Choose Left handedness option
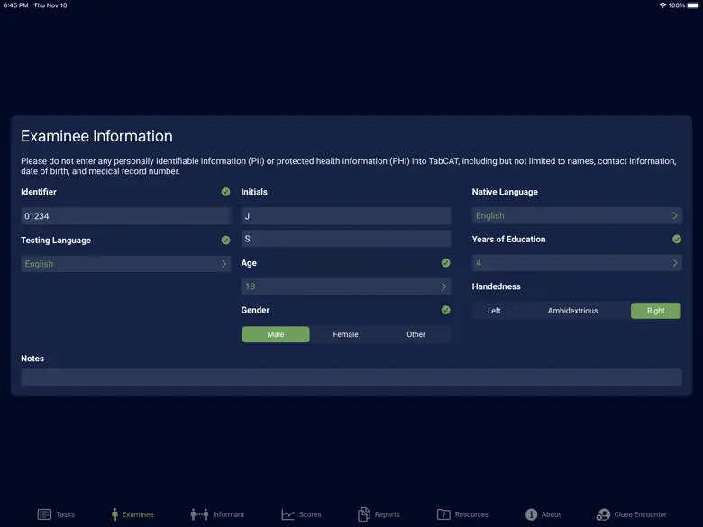 (494, 311)
